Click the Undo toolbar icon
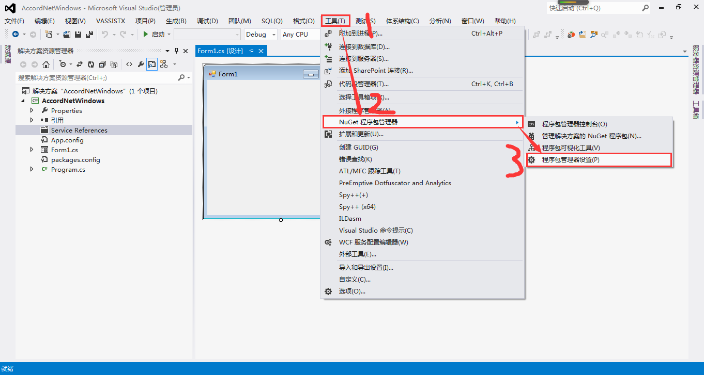Screen dimensions: 704x375 pos(105,34)
